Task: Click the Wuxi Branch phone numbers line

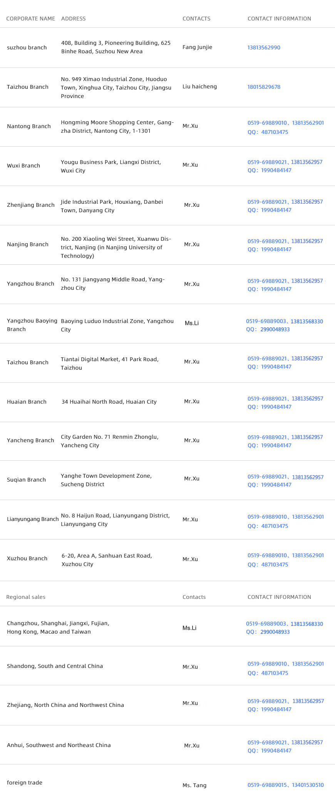Action: click(285, 162)
